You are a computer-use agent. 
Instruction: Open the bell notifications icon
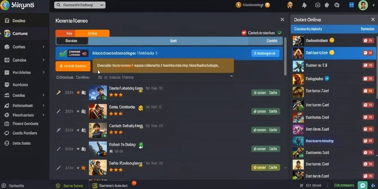304,5
